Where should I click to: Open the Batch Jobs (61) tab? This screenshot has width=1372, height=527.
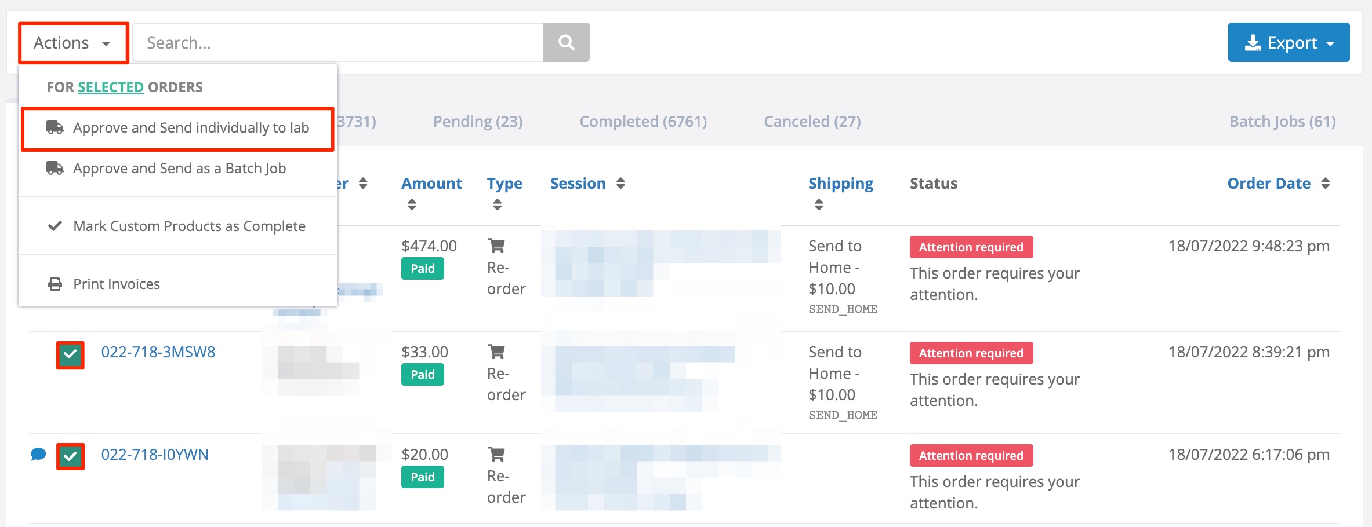point(1282,122)
